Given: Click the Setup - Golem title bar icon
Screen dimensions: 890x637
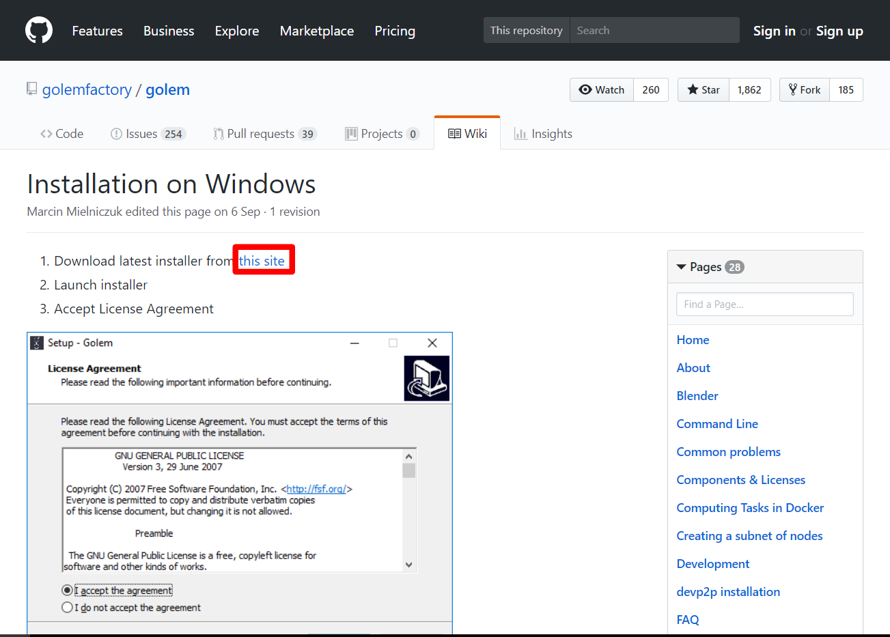Looking at the screenshot, I should click(x=37, y=343).
